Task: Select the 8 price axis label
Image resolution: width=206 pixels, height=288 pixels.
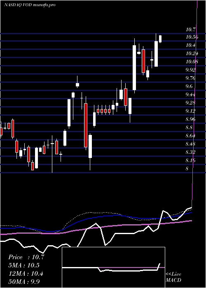Action: (x=187, y=168)
